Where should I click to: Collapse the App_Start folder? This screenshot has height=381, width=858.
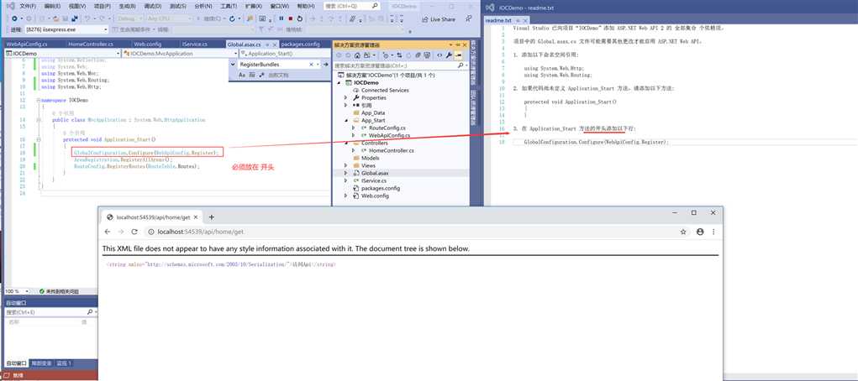[x=346, y=120]
